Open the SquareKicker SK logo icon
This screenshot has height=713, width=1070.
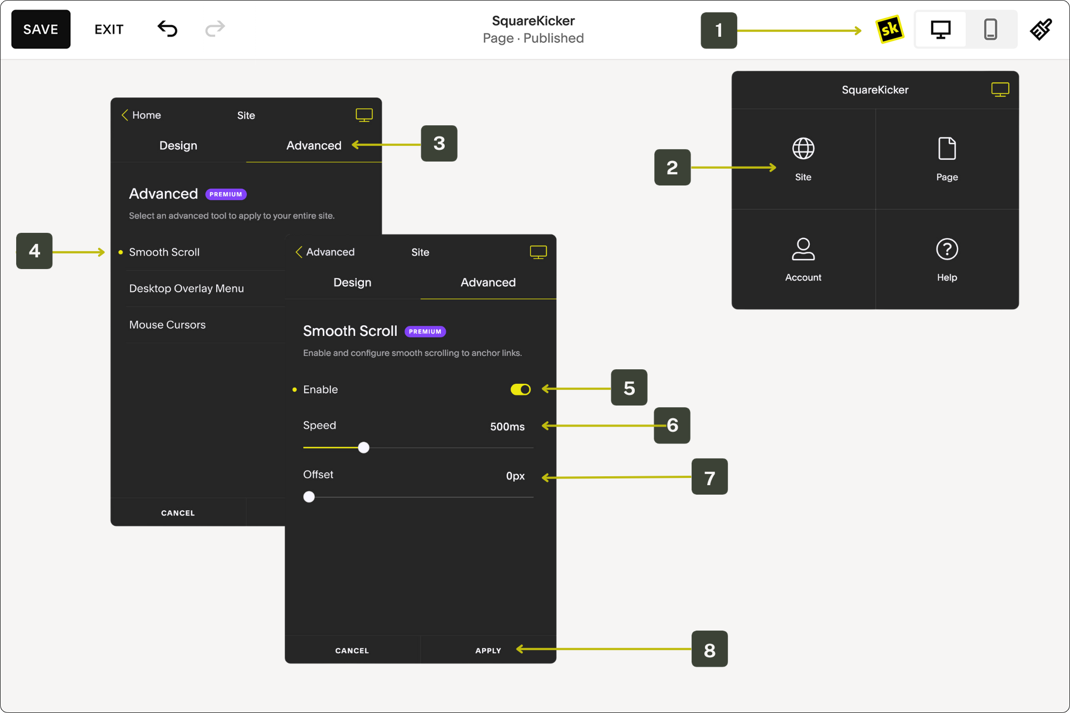point(889,29)
